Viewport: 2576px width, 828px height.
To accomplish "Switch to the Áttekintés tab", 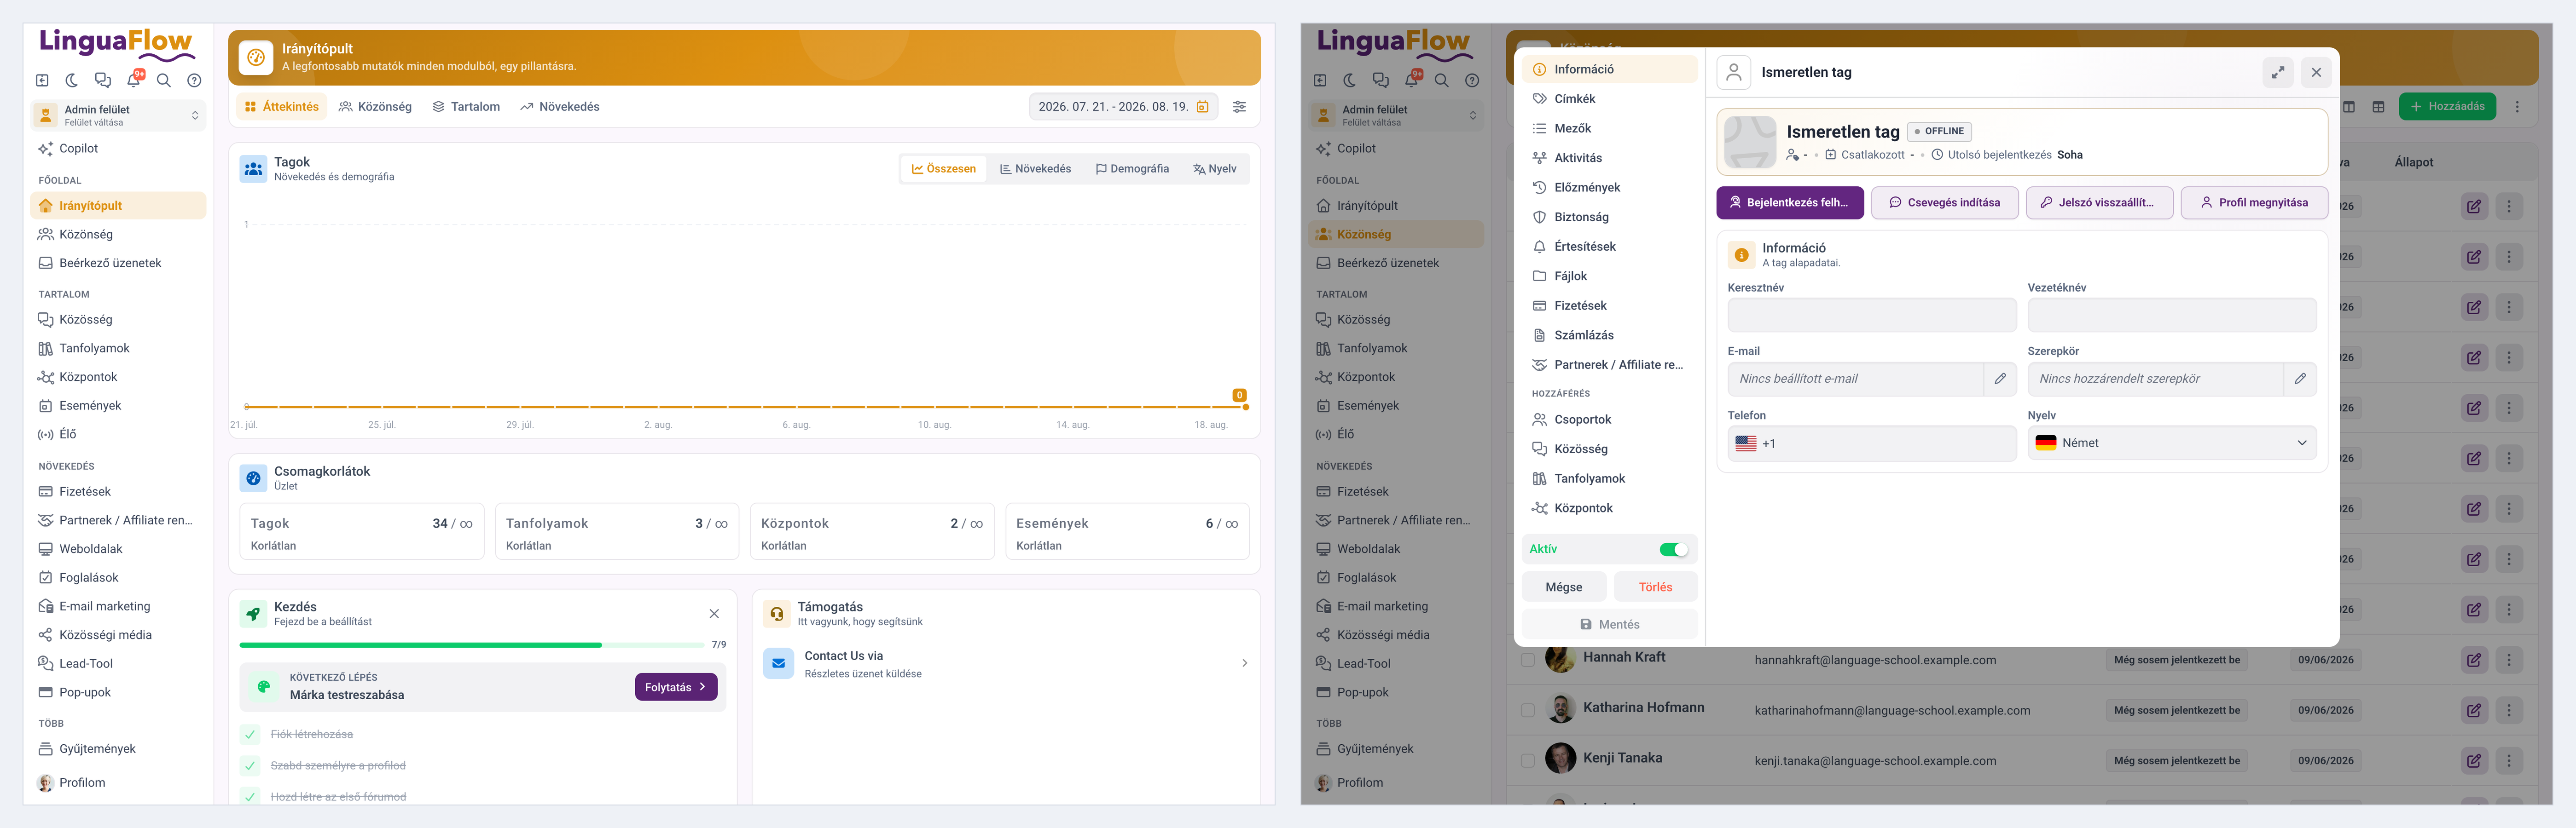I will click(282, 107).
